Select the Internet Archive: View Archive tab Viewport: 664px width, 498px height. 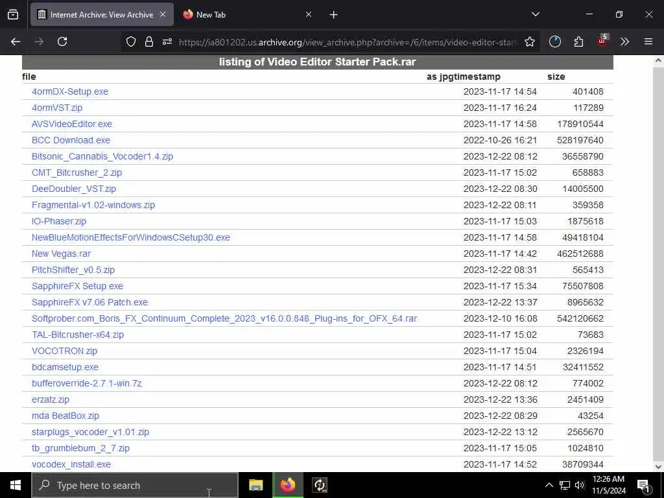[102, 14]
